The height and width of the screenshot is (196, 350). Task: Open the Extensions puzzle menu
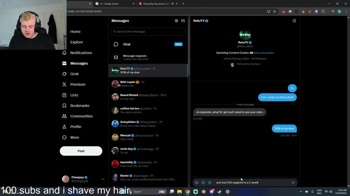(x=323, y=11)
